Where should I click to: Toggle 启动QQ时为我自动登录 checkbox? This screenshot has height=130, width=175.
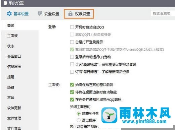point(72,35)
